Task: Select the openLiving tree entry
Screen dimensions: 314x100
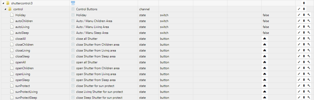Action: (23, 74)
